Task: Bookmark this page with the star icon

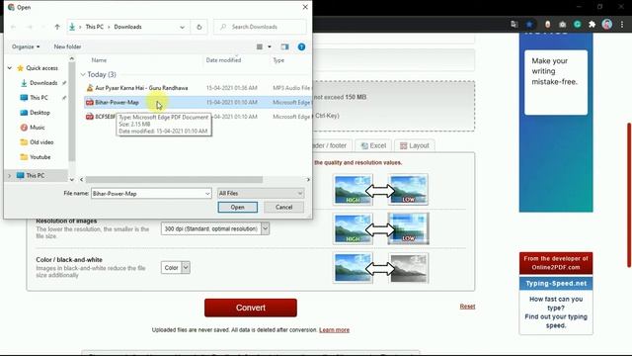Action: tap(529, 24)
